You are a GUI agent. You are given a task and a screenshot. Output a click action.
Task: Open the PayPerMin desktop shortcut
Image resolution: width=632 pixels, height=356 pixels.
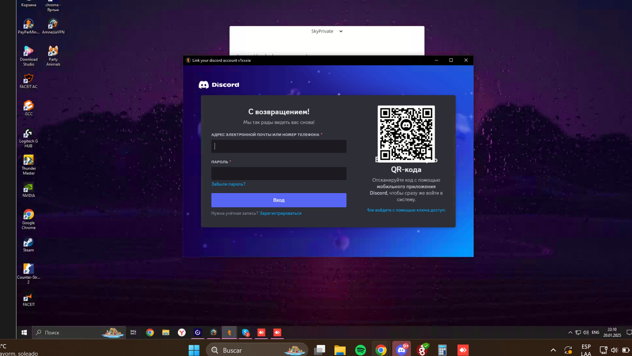(x=28, y=26)
